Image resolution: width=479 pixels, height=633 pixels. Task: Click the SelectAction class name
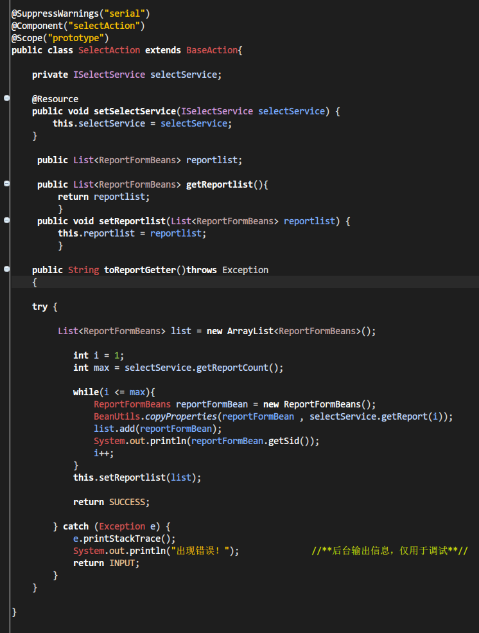(109, 51)
